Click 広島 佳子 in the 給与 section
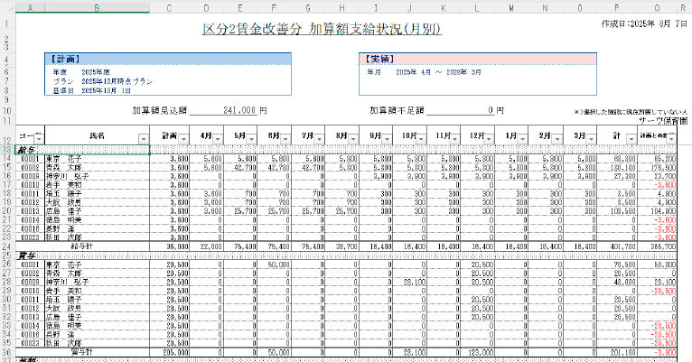Screen dimensions: 692x362 tap(64, 211)
